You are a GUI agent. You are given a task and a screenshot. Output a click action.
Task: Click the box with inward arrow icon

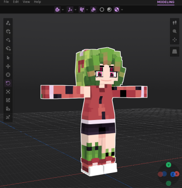click(8, 100)
